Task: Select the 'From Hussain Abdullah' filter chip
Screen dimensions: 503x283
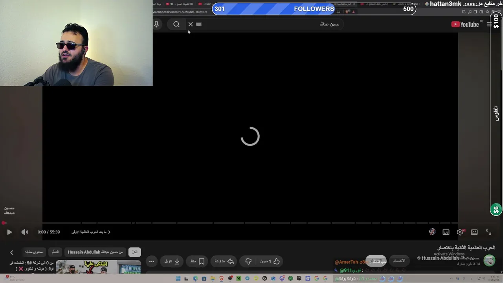Action: pyautogui.click(x=95, y=252)
